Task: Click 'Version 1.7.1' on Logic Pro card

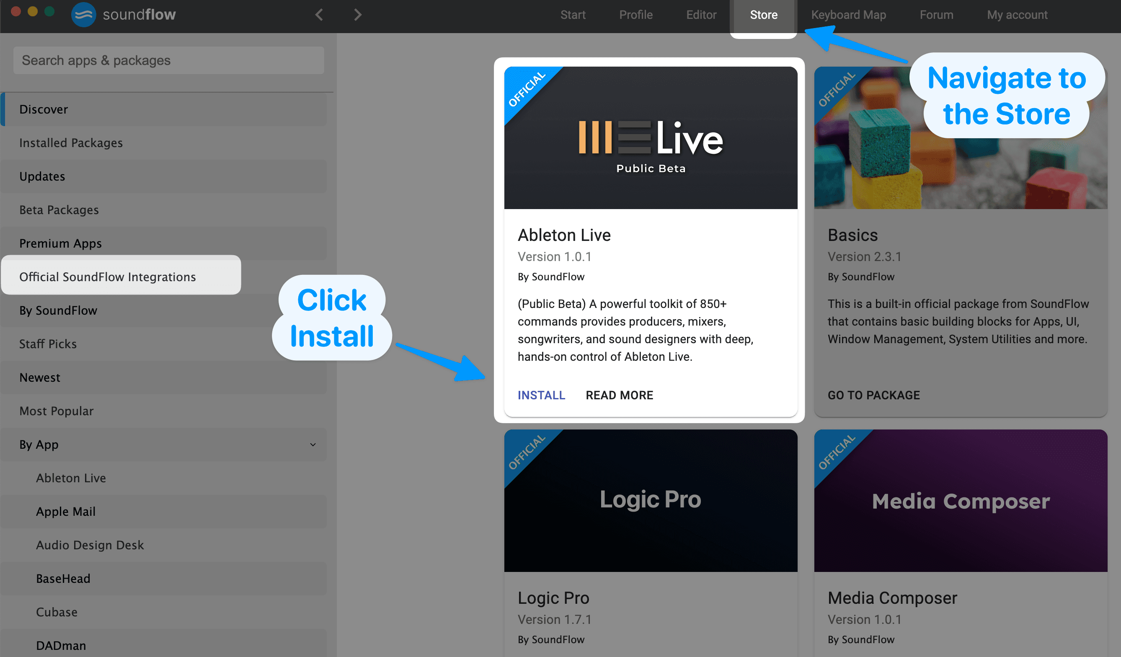Action: (554, 619)
